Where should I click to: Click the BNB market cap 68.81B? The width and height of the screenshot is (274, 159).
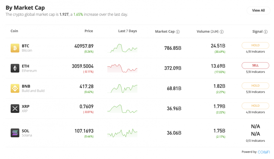pyautogui.click(x=174, y=89)
